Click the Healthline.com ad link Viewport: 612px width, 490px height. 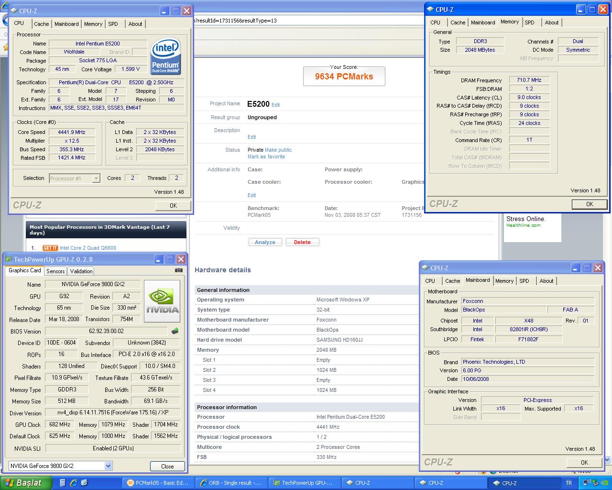pos(524,225)
